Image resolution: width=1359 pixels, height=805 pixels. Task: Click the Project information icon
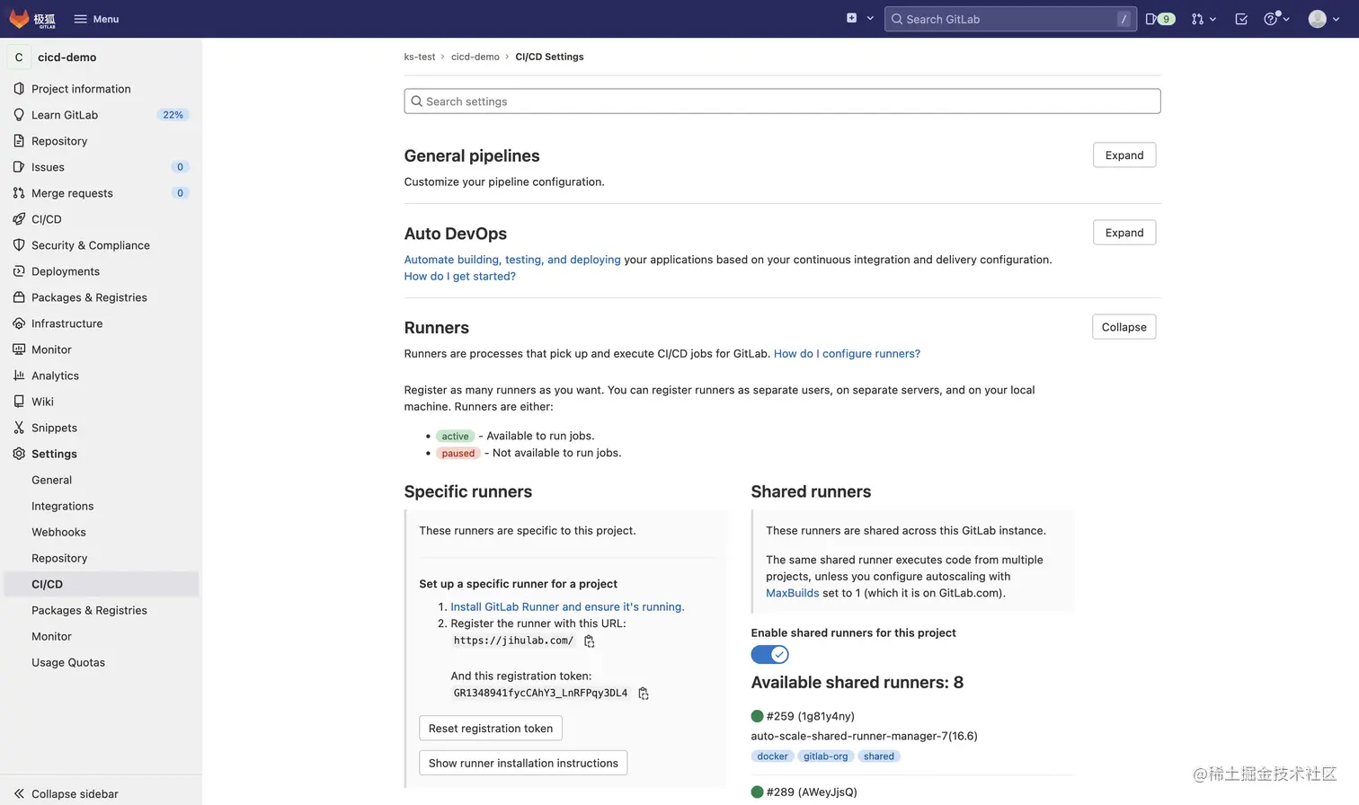(19, 89)
